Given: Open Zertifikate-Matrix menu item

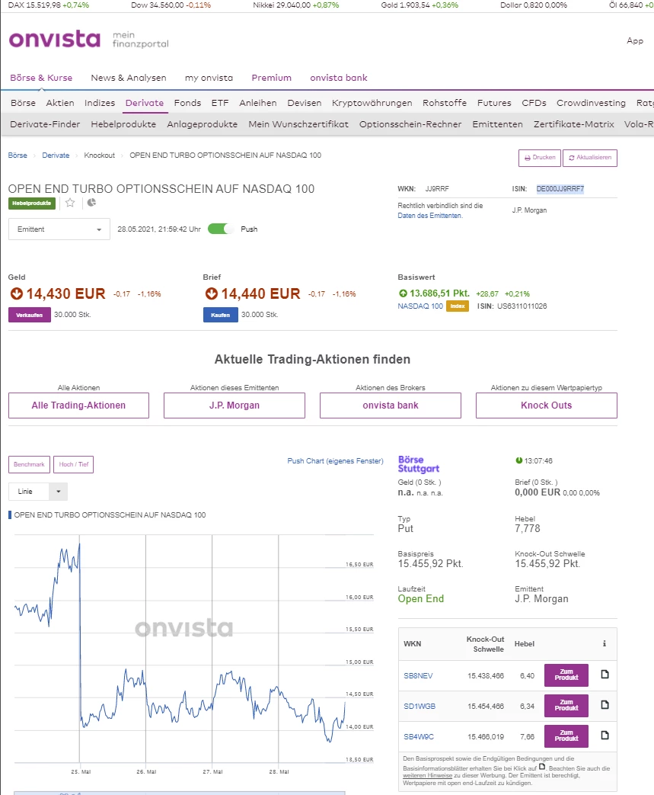Looking at the screenshot, I should pos(573,124).
